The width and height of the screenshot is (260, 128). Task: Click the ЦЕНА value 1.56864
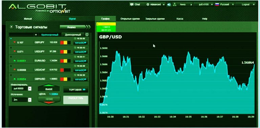[53, 94]
